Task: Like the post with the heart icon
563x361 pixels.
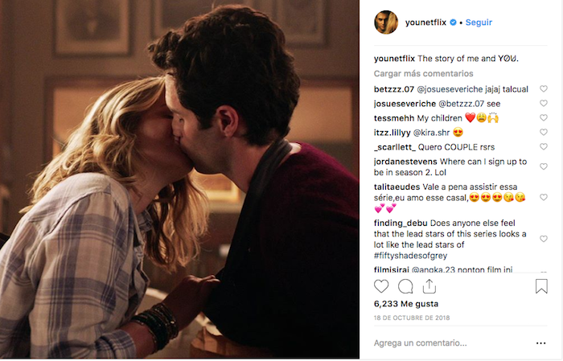Action: click(x=381, y=286)
